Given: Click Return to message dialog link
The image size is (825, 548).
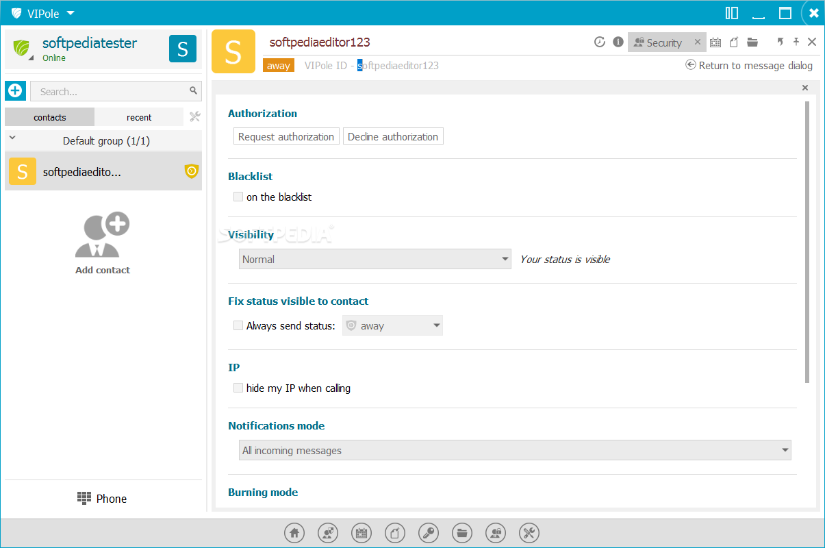Looking at the screenshot, I should [x=749, y=65].
